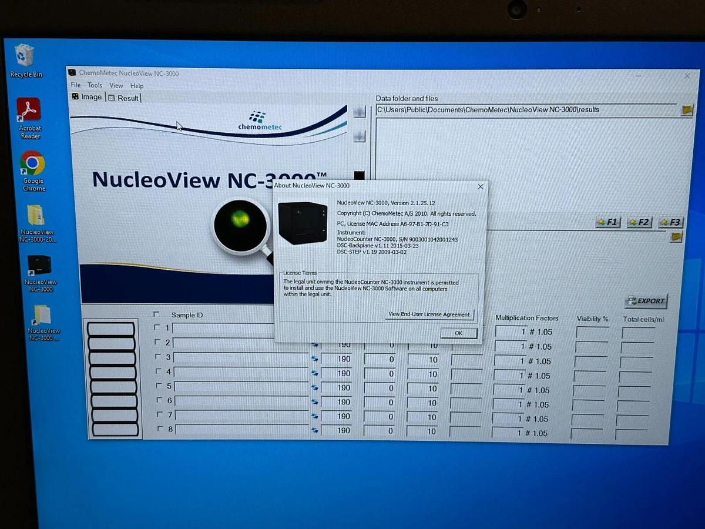Tick the checkbox for sample row 4
The width and height of the screenshot is (705, 529).
tap(158, 371)
